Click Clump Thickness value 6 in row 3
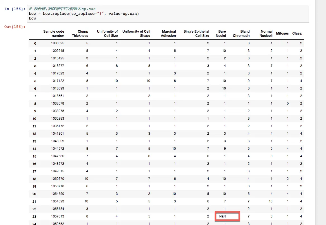Image resolution: width=326 pixels, height=225 pixels. [x=87, y=66]
